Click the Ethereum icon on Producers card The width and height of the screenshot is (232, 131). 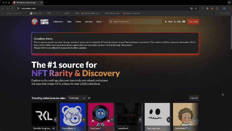[x=112, y=120]
